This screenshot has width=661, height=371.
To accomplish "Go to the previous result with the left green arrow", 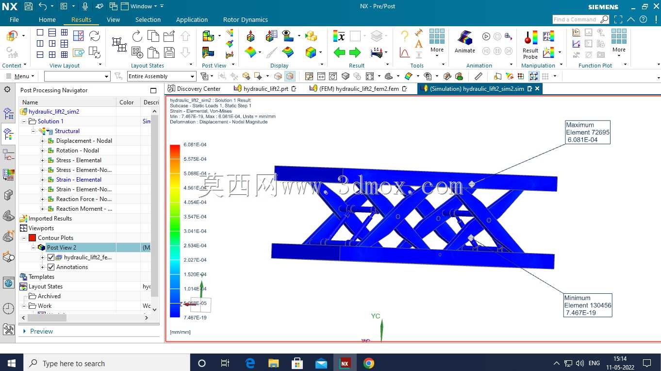I will tap(339, 52).
